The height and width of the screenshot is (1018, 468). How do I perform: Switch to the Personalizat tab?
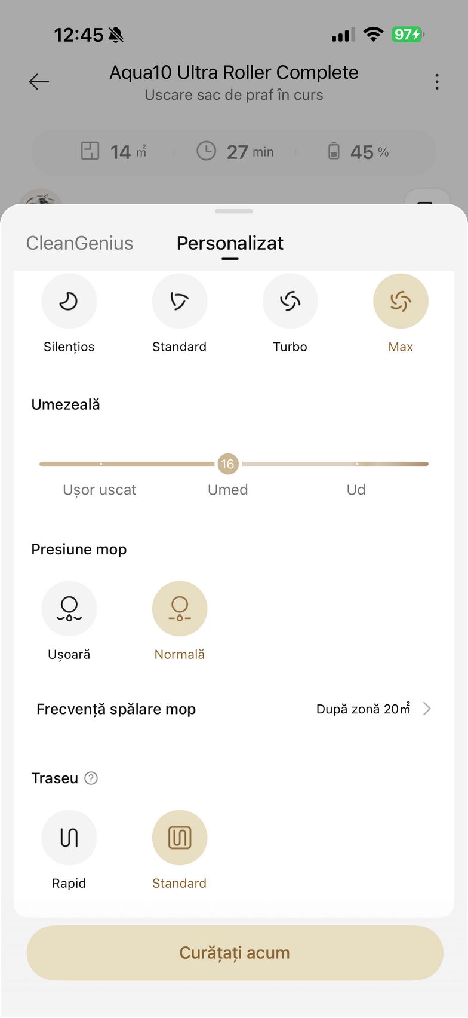(230, 243)
